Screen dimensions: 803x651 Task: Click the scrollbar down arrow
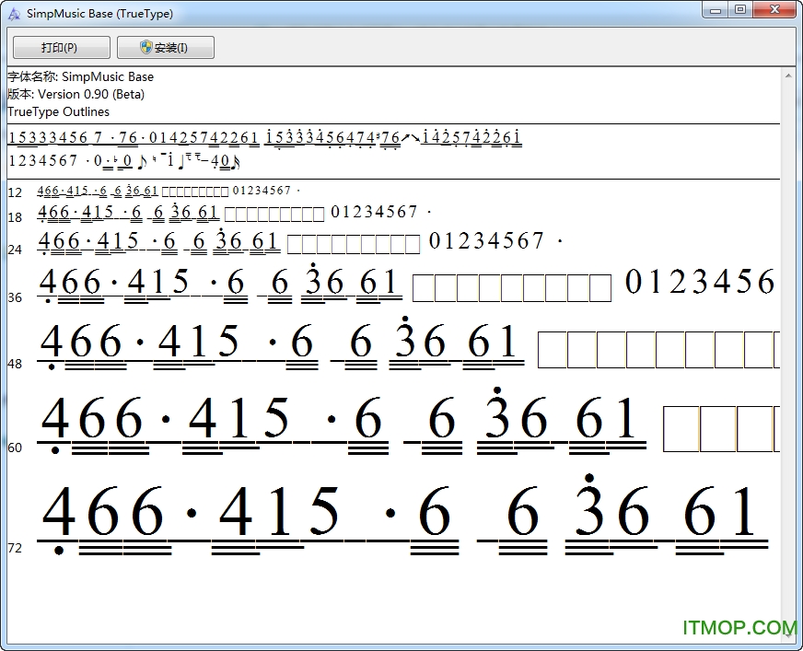[788, 635]
